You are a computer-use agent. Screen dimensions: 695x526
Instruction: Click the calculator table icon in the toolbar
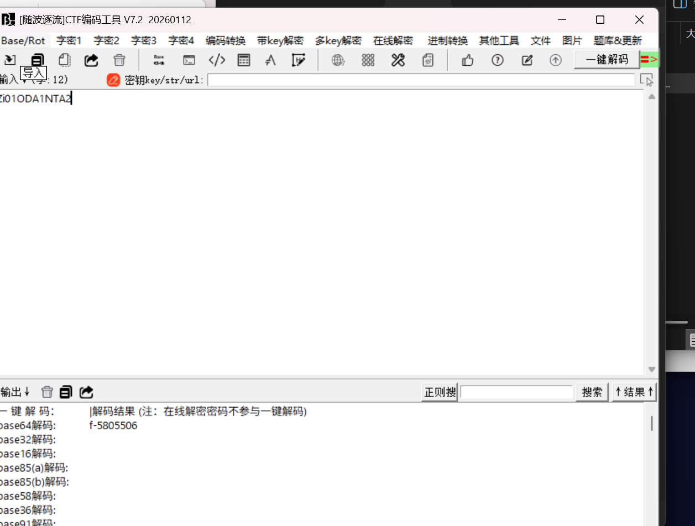pos(244,60)
